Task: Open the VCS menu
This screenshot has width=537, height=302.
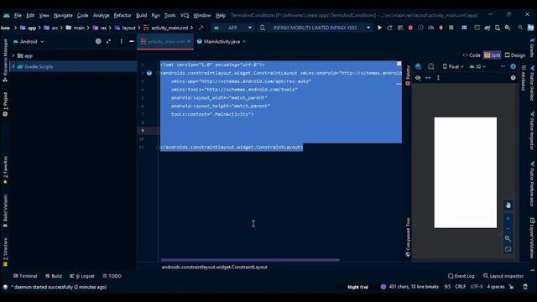Action: tap(185, 15)
